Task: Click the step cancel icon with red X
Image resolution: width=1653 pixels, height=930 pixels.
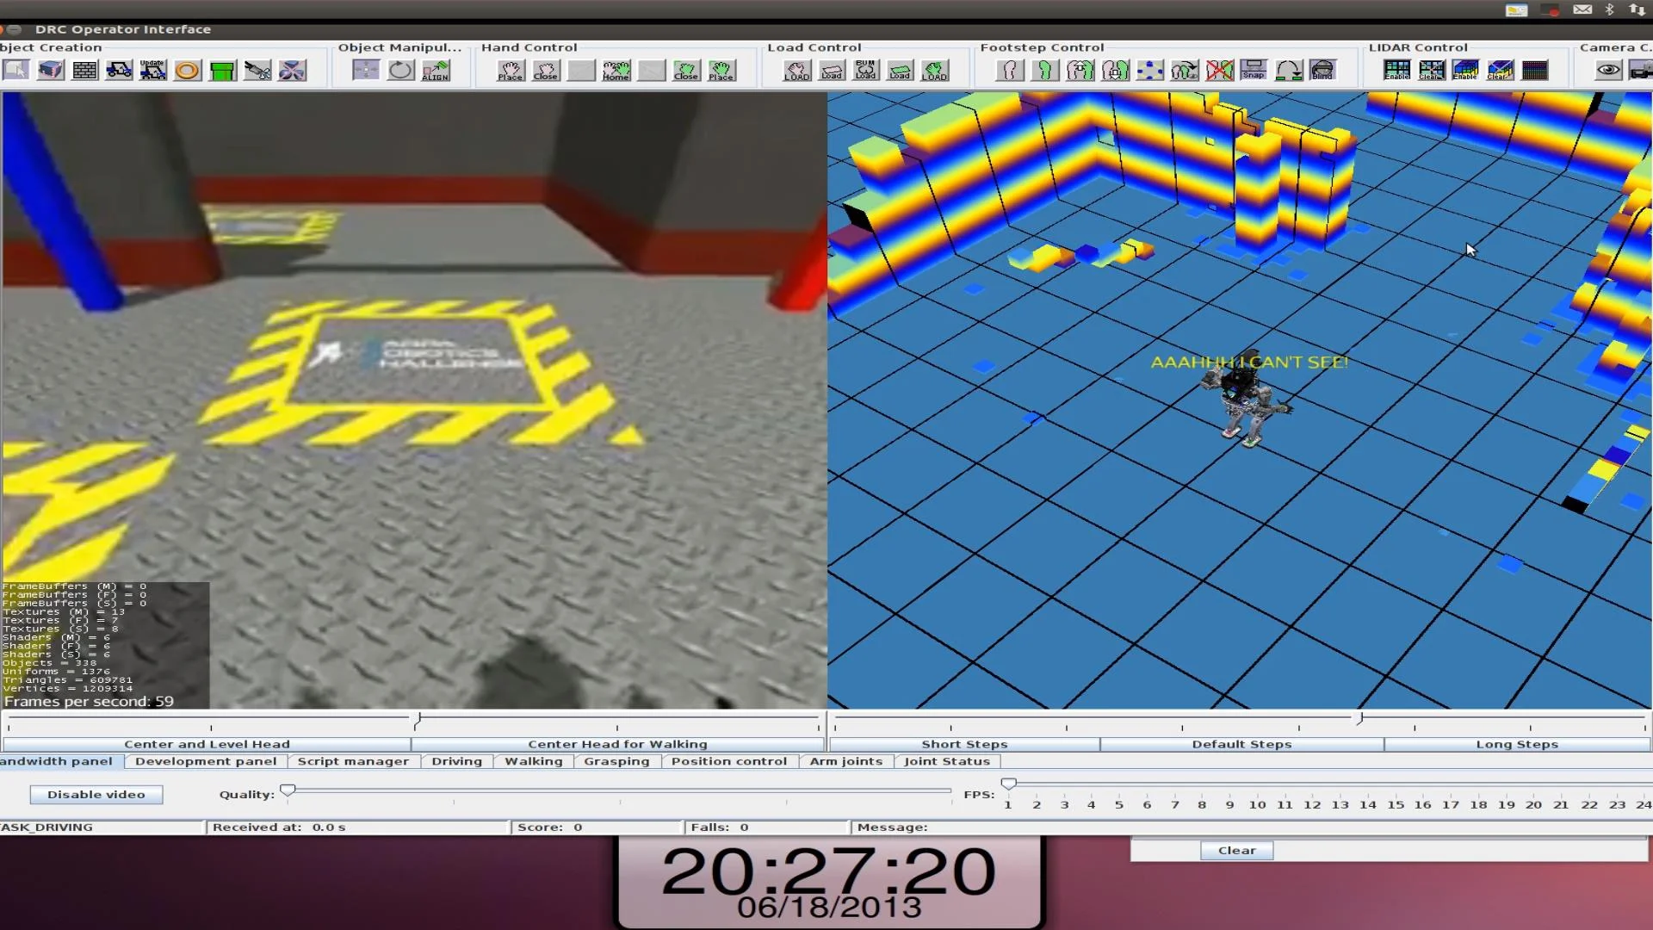Action: pos(1219,71)
